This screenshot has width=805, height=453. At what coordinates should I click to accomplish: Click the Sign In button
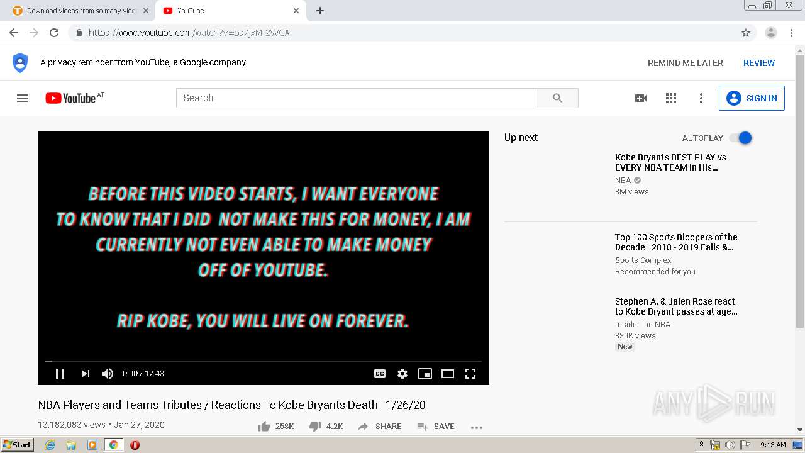point(752,98)
